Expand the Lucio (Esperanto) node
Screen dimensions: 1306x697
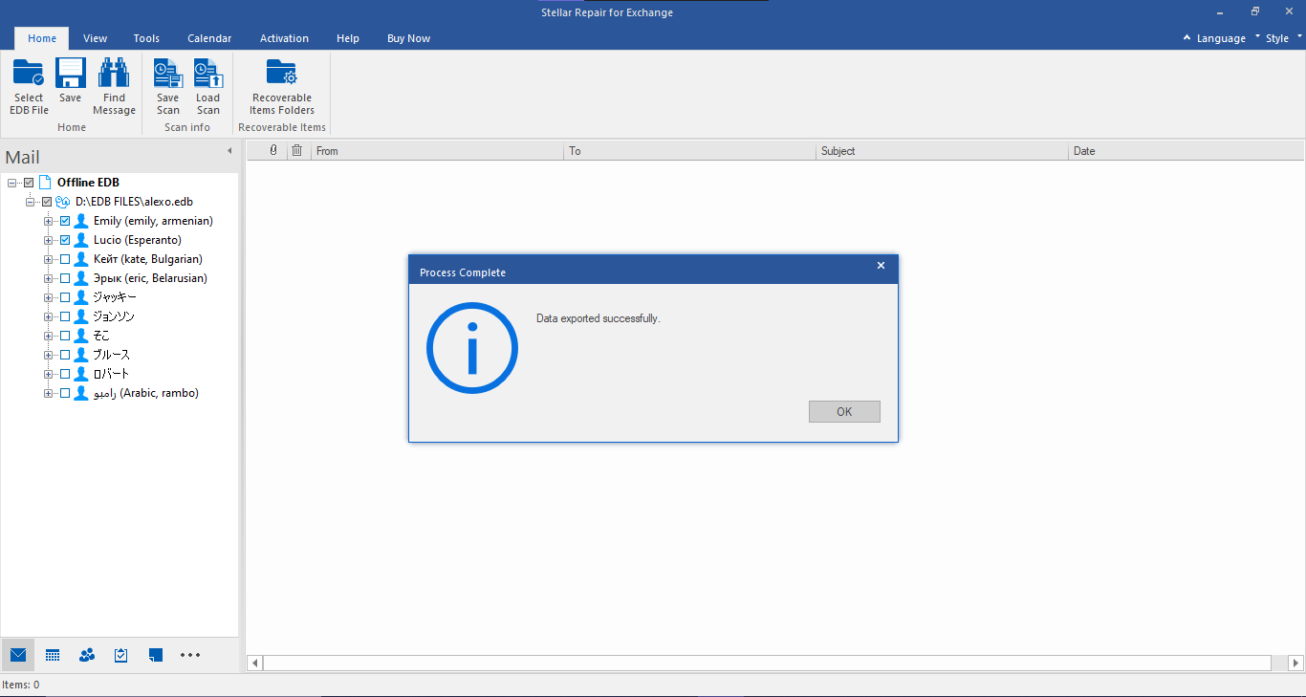(x=48, y=240)
